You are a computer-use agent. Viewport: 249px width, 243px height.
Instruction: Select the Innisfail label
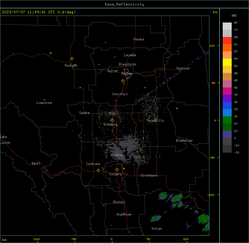coord(120,94)
